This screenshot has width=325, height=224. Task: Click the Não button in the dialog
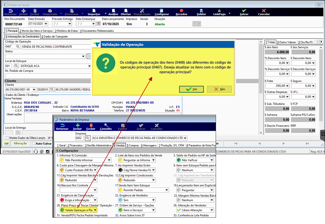[x=219, y=89]
